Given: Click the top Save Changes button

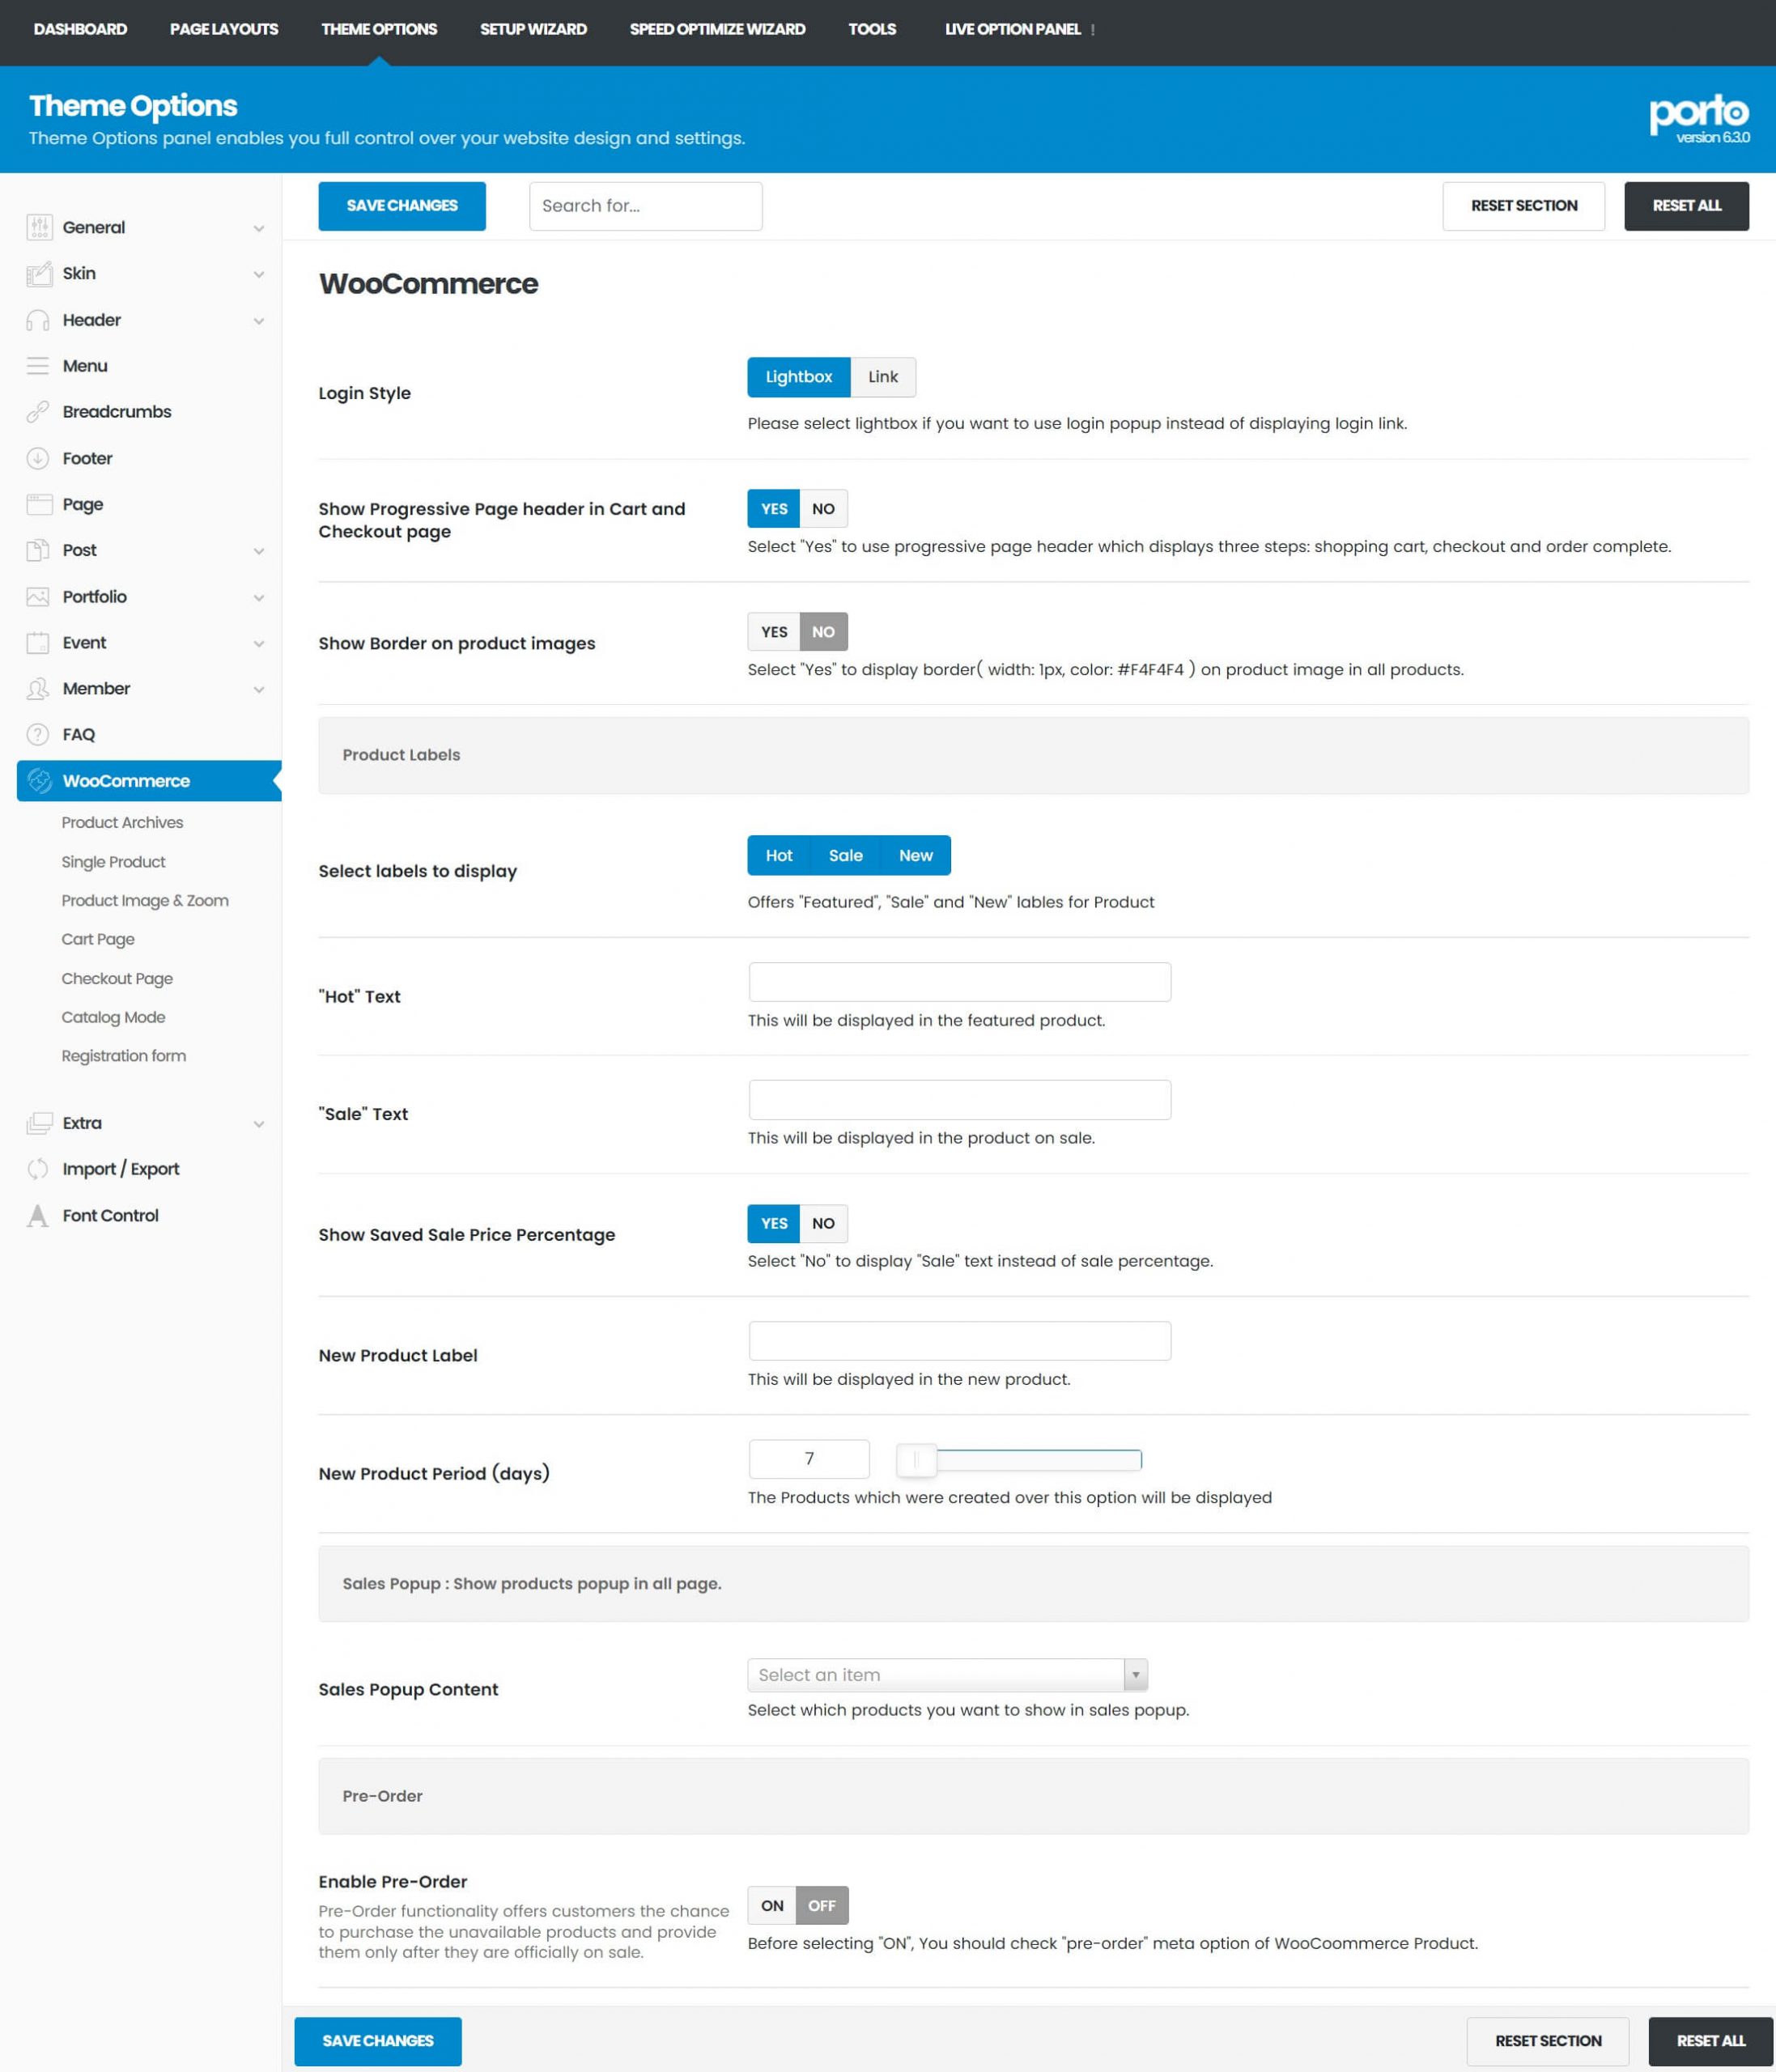Looking at the screenshot, I should pos(402,206).
